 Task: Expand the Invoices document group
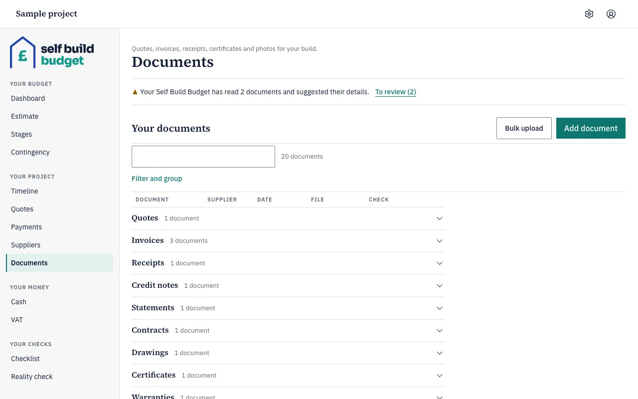[288, 241]
